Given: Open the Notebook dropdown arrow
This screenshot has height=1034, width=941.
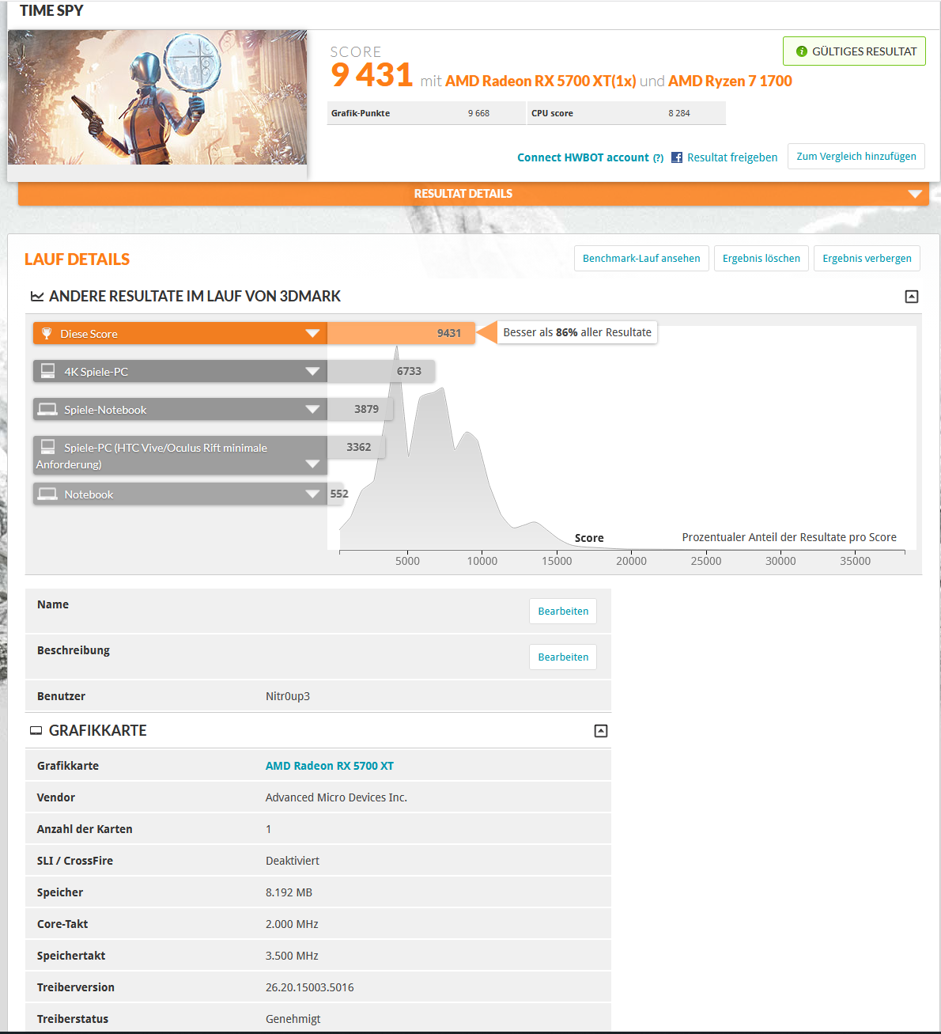Looking at the screenshot, I should click(x=312, y=494).
